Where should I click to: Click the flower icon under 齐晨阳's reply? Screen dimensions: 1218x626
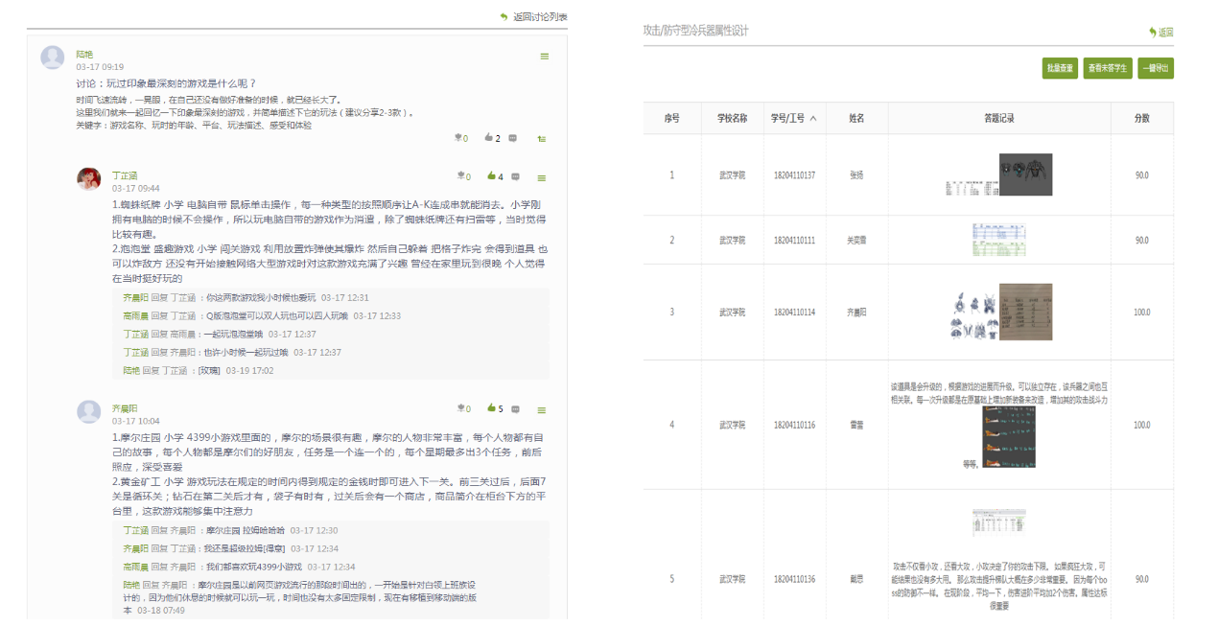coord(459,407)
